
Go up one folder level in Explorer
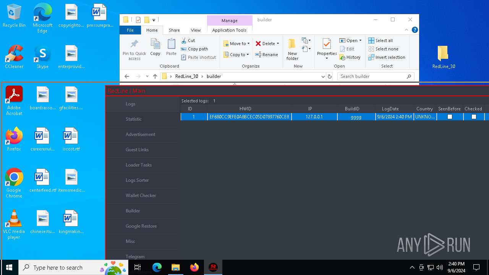click(x=155, y=76)
